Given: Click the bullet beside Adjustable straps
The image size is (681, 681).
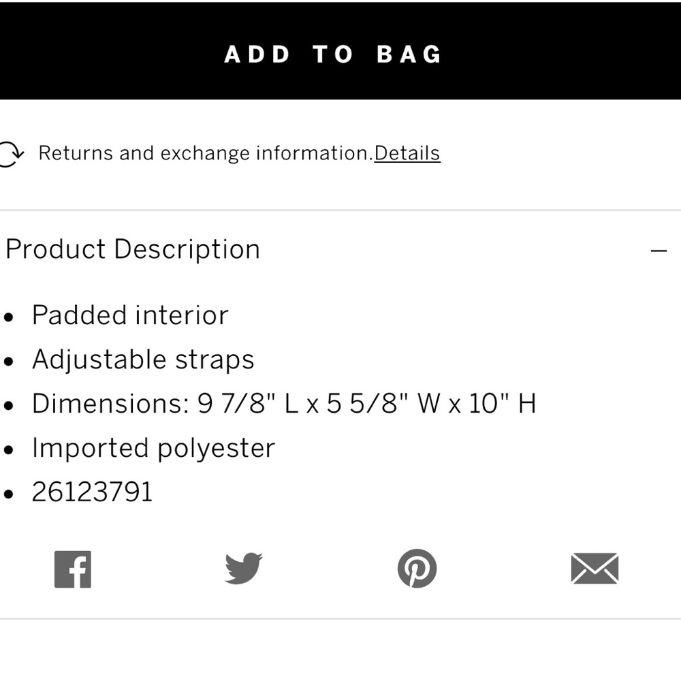Looking at the screenshot, I should (x=8, y=362).
